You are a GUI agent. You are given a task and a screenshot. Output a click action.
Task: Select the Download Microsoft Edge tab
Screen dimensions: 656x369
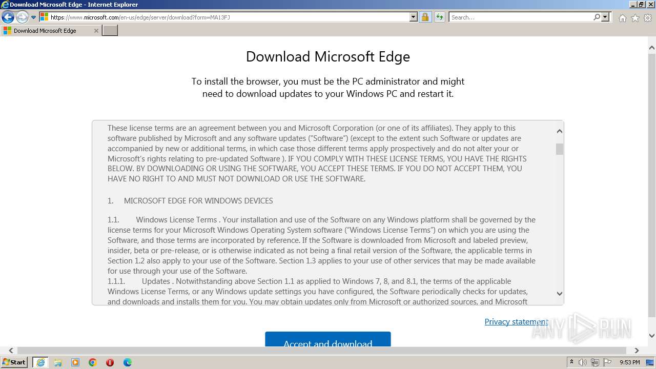coord(50,31)
